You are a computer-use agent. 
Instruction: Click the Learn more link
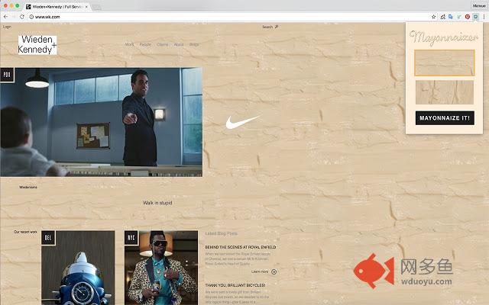(x=260, y=271)
